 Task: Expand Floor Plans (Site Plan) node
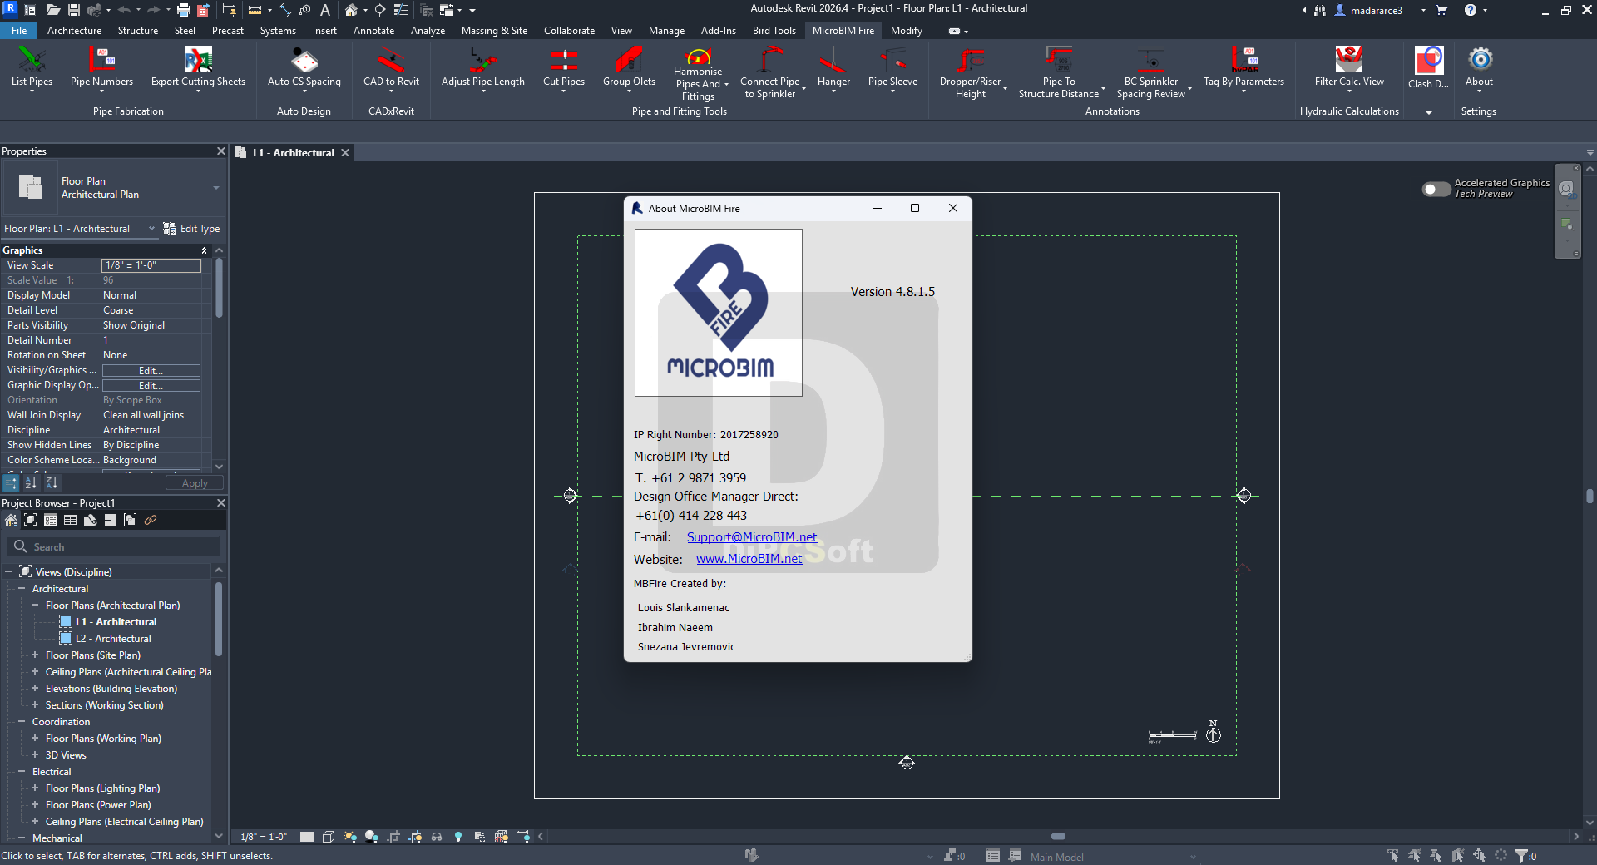pyautogui.click(x=35, y=655)
